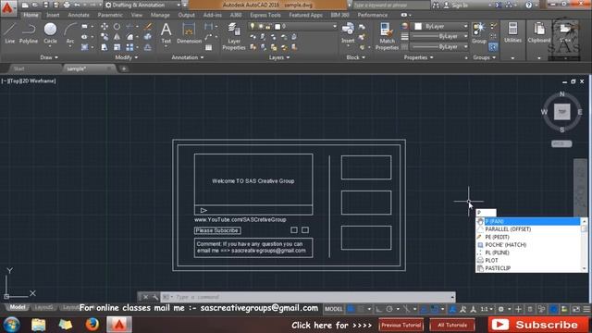This screenshot has width=592, height=333.
Task: Click the customization menu icon in status bar
Action: pos(586,309)
